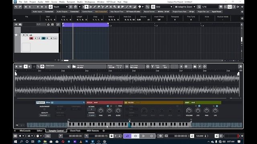
Task: Toggle global Solo S button
Action: (x=30, y=7)
